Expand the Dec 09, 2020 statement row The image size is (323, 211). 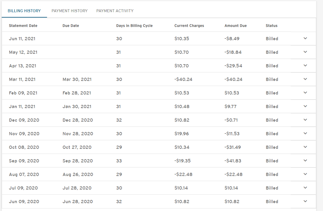305,120
